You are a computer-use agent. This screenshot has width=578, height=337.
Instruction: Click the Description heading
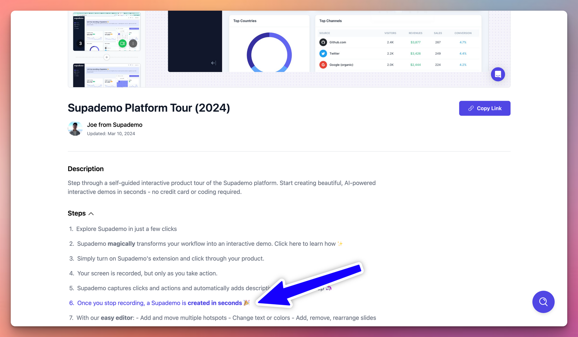pyautogui.click(x=86, y=169)
